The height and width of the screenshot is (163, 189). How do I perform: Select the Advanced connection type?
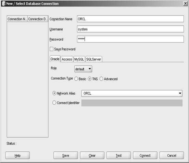(101, 79)
